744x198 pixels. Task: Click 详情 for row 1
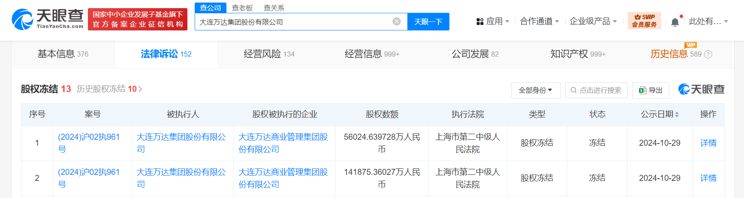[708, 143]
